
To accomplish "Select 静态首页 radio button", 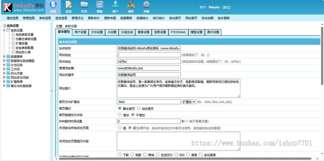I will [120, 108].
